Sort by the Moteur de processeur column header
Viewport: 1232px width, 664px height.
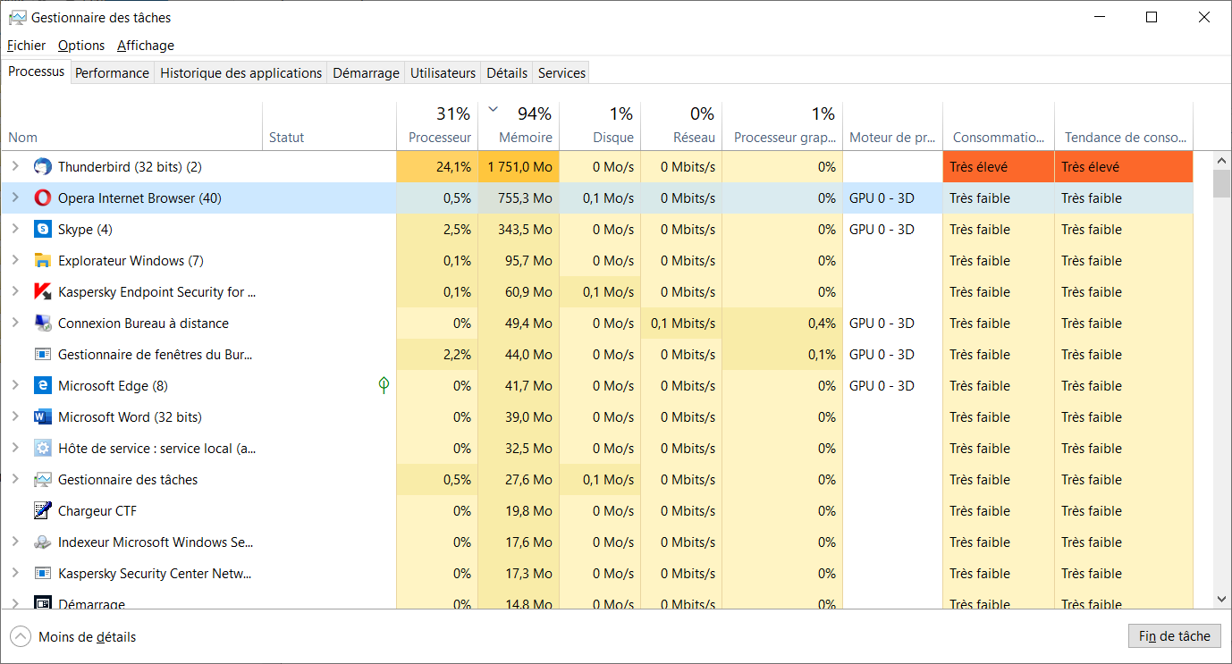[892, 126]
